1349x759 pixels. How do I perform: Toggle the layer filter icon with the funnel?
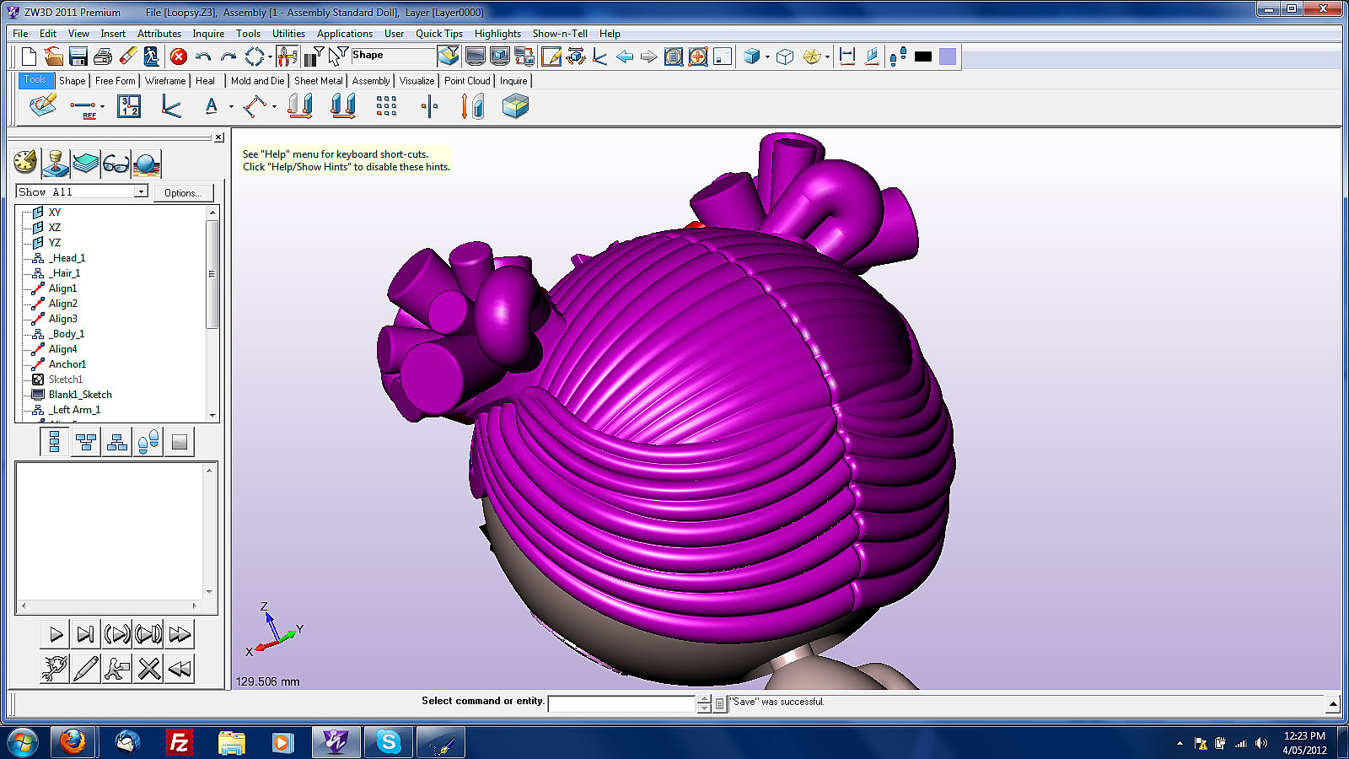click(449, 57)
